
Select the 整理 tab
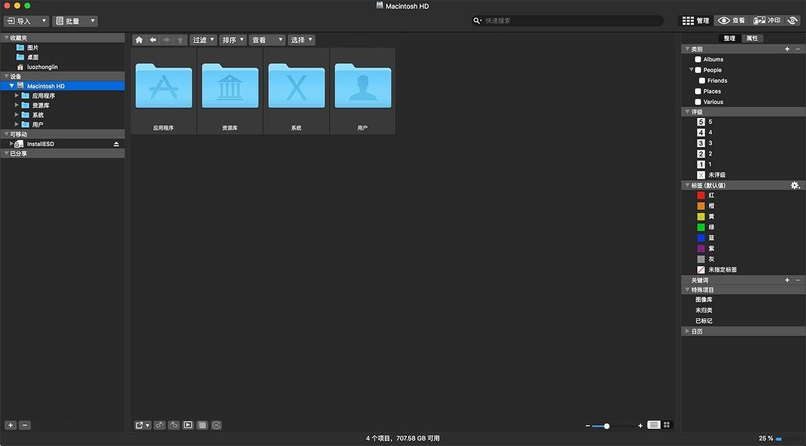click(728, 38)
